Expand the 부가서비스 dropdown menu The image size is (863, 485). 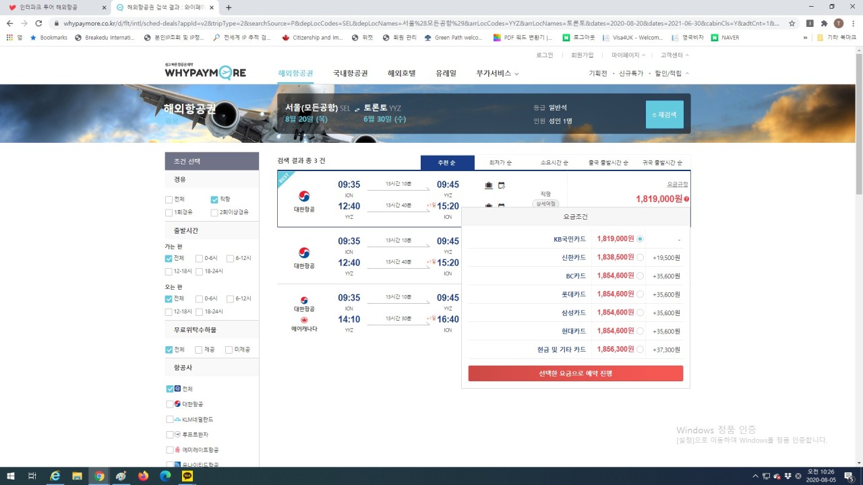pos(498,73)
